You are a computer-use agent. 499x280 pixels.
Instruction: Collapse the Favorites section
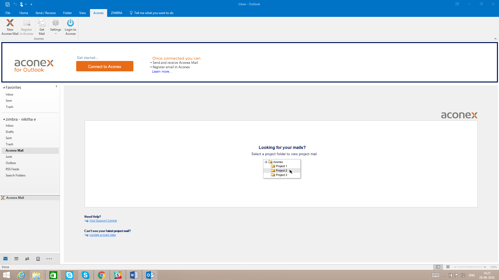click(x=4, y=88)
